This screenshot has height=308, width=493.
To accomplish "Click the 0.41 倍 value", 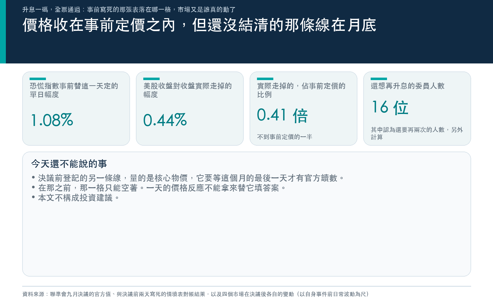I will (x=282, y=115).
